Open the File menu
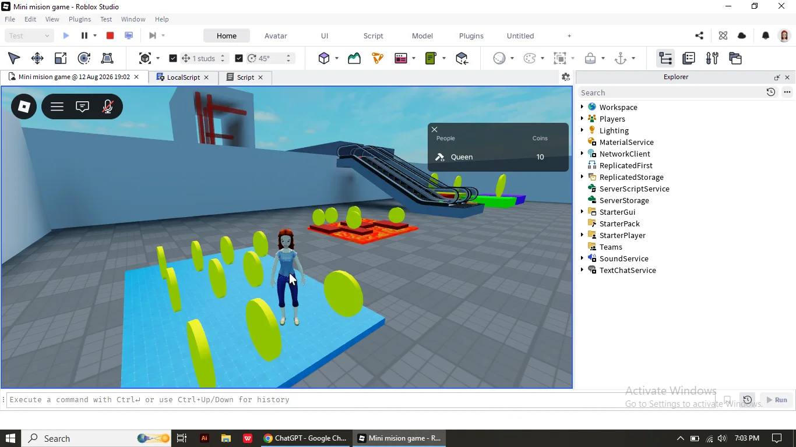Screen dimensions: 796x447 [10, 19]
